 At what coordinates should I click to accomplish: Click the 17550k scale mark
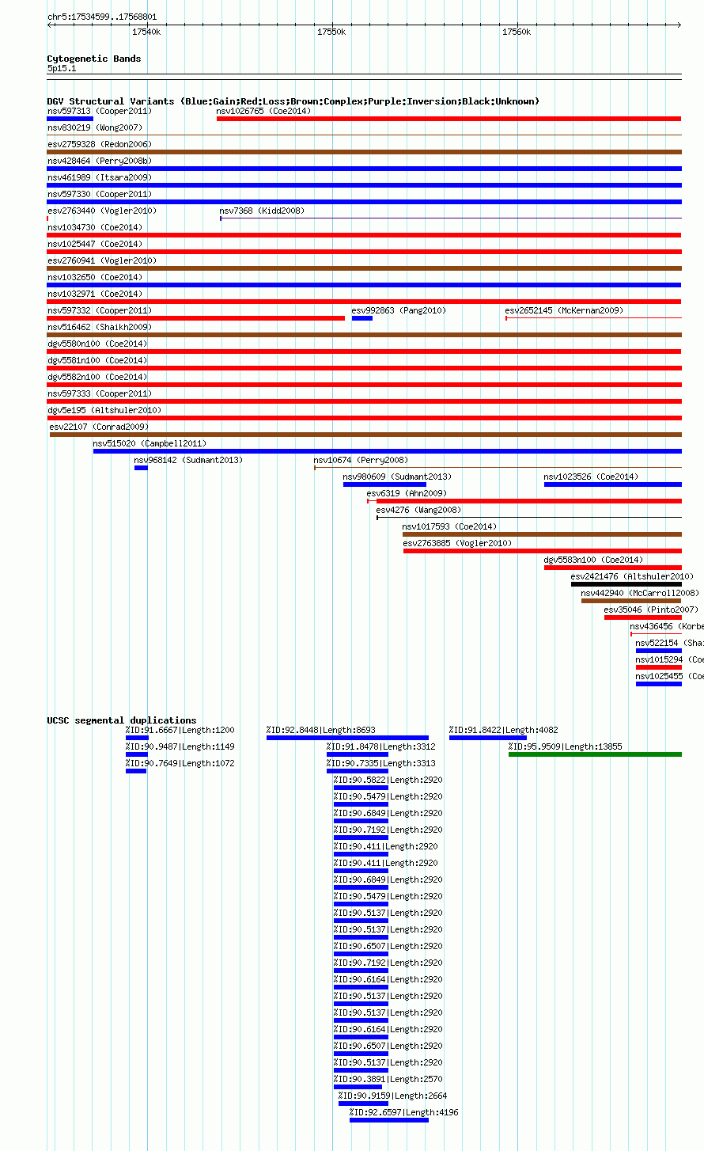click(331, 32)
